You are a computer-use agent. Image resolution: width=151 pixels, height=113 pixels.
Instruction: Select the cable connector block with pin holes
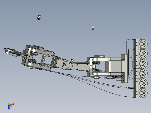point(123,78)
